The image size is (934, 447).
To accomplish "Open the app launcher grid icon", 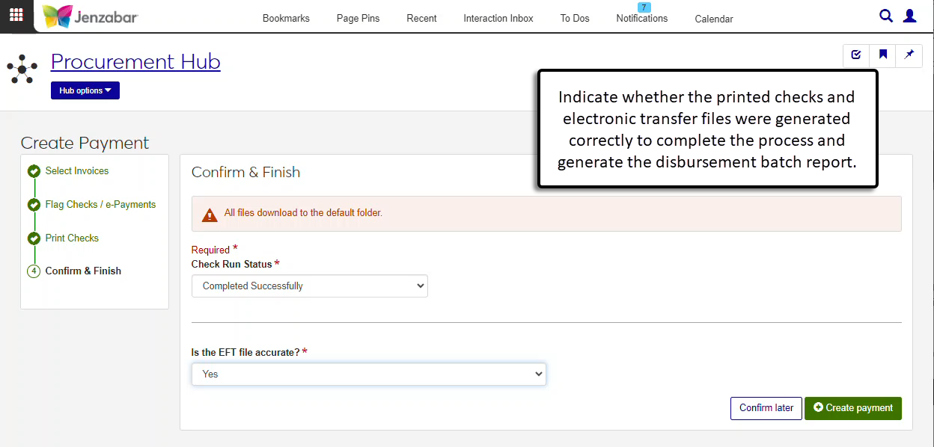I will [x=16, y=16].
